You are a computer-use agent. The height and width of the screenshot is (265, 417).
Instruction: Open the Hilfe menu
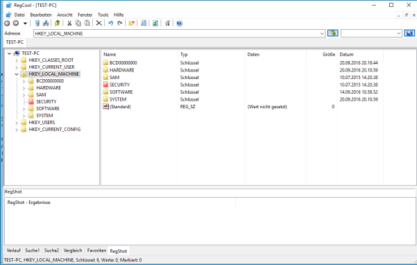(x=119, y=15)
